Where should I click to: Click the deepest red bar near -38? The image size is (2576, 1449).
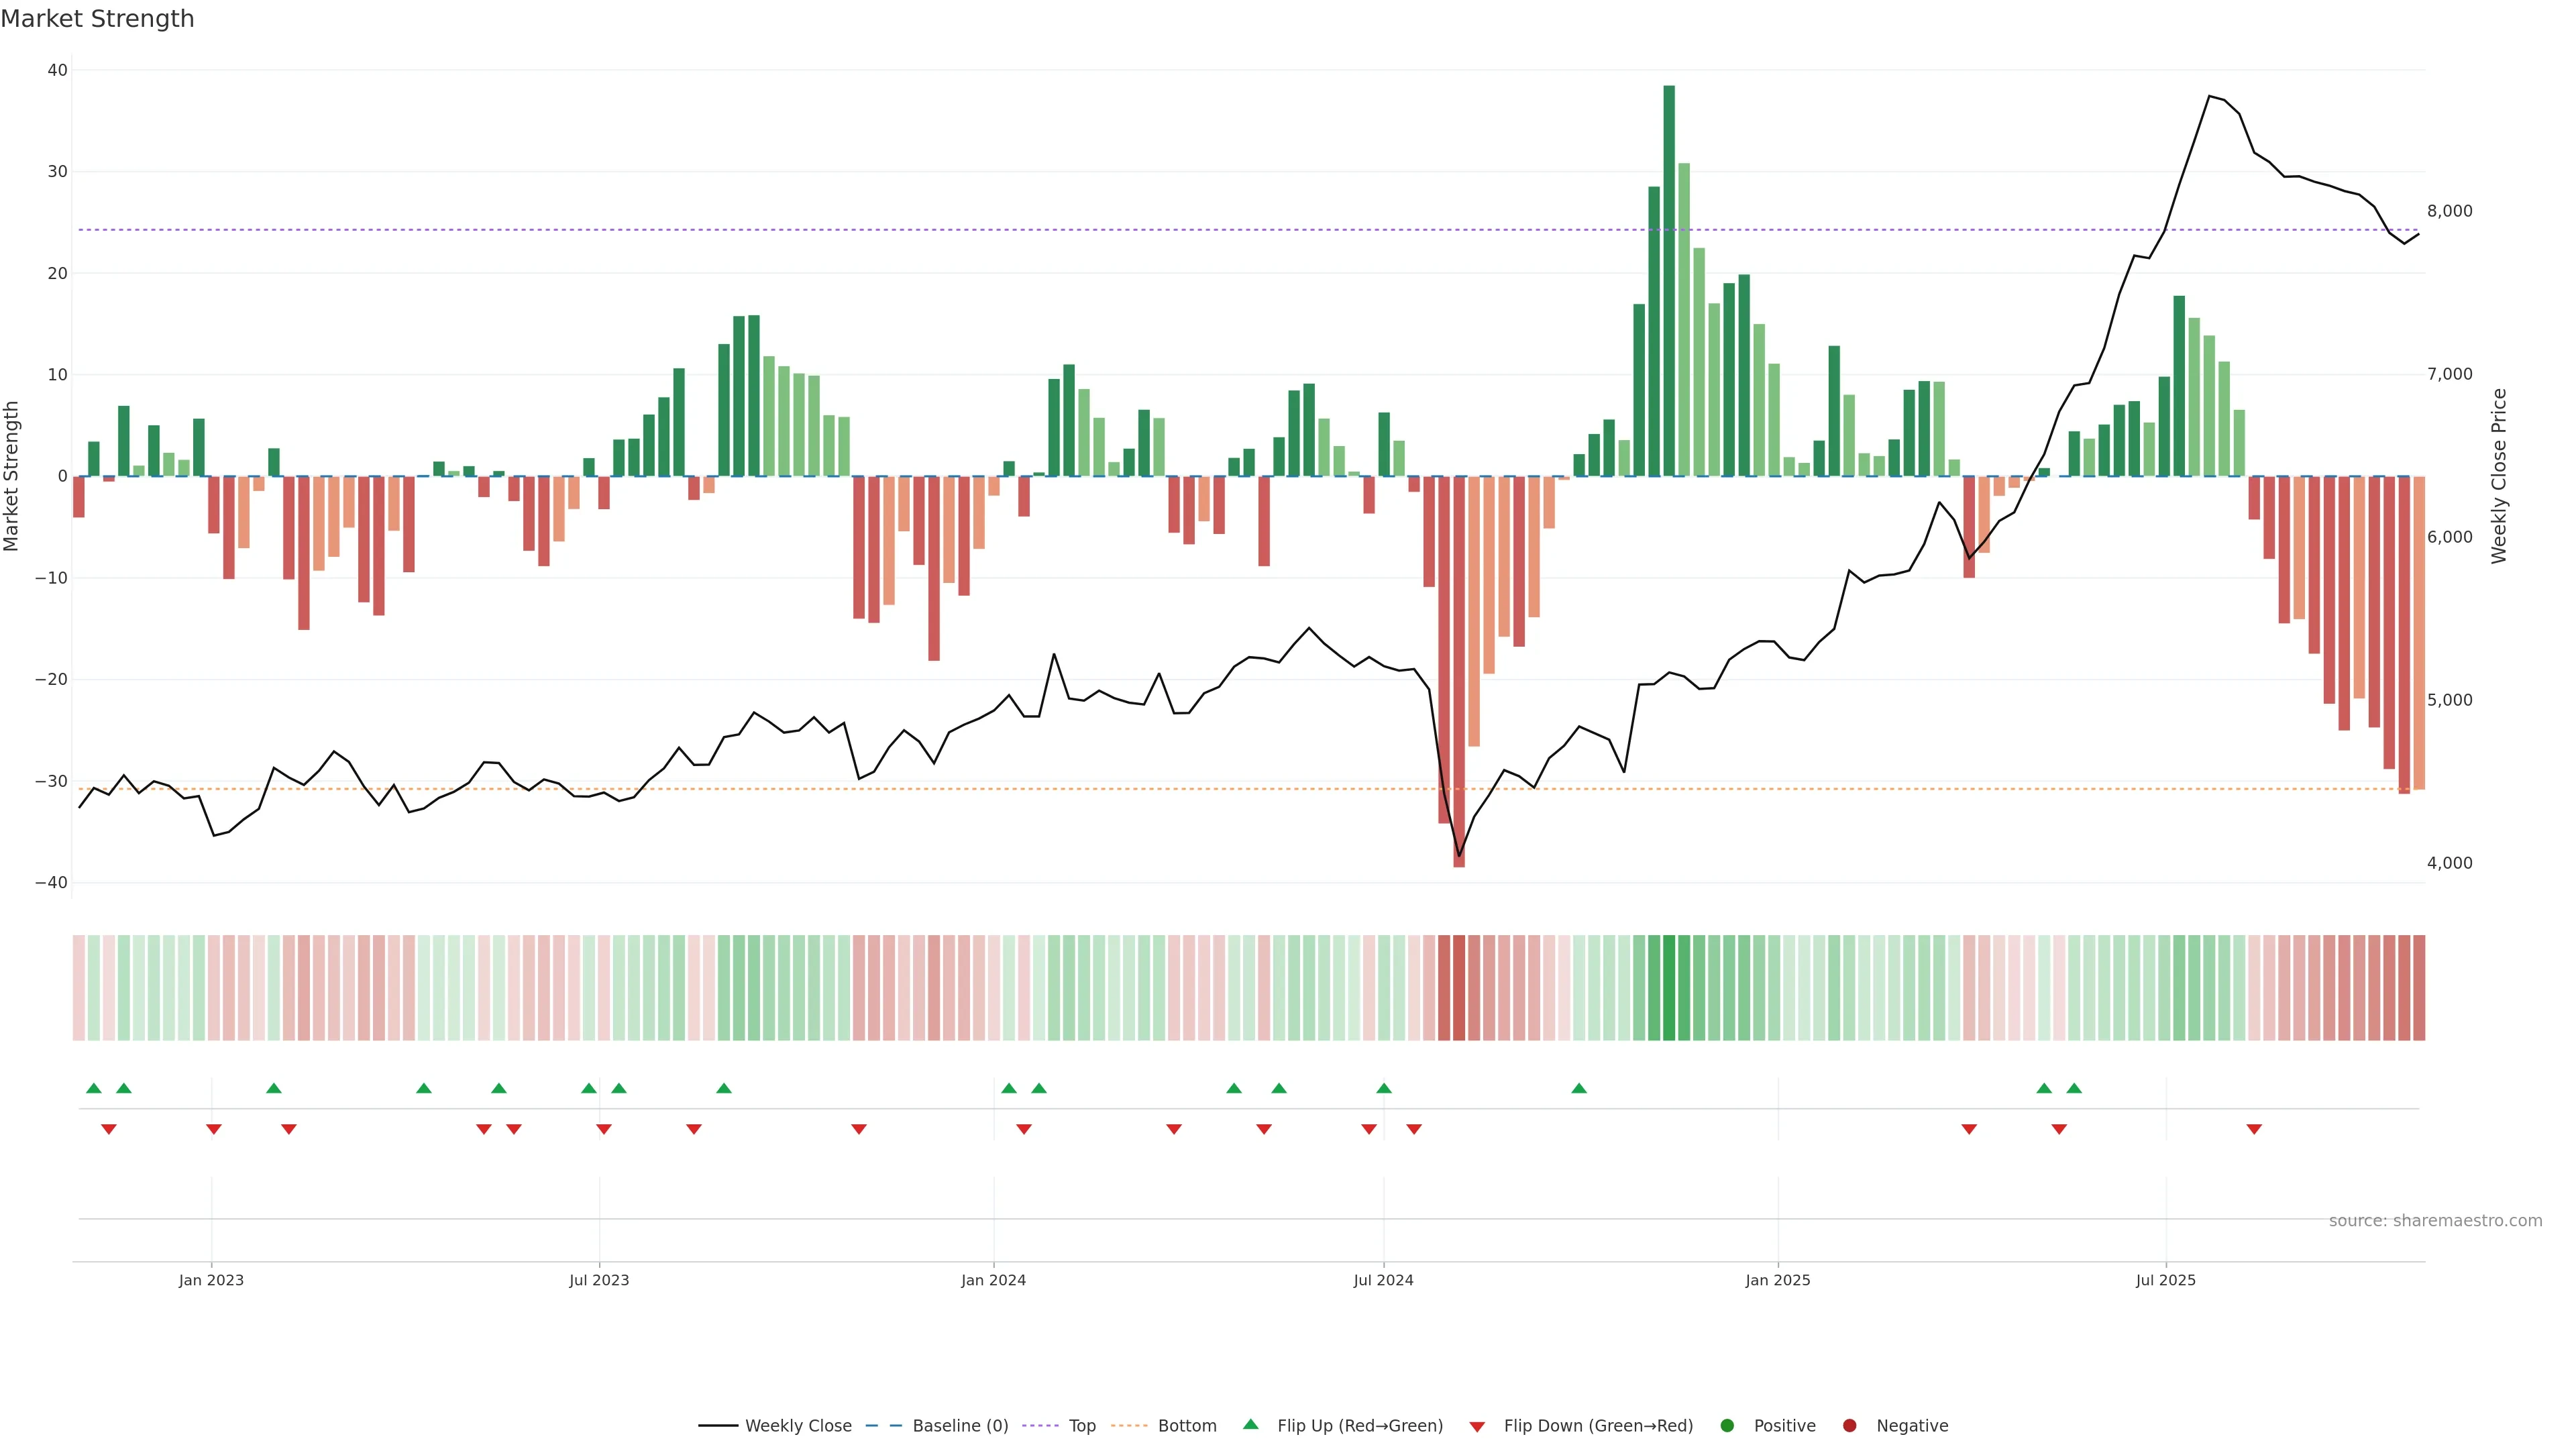[x=1459, y=670]
